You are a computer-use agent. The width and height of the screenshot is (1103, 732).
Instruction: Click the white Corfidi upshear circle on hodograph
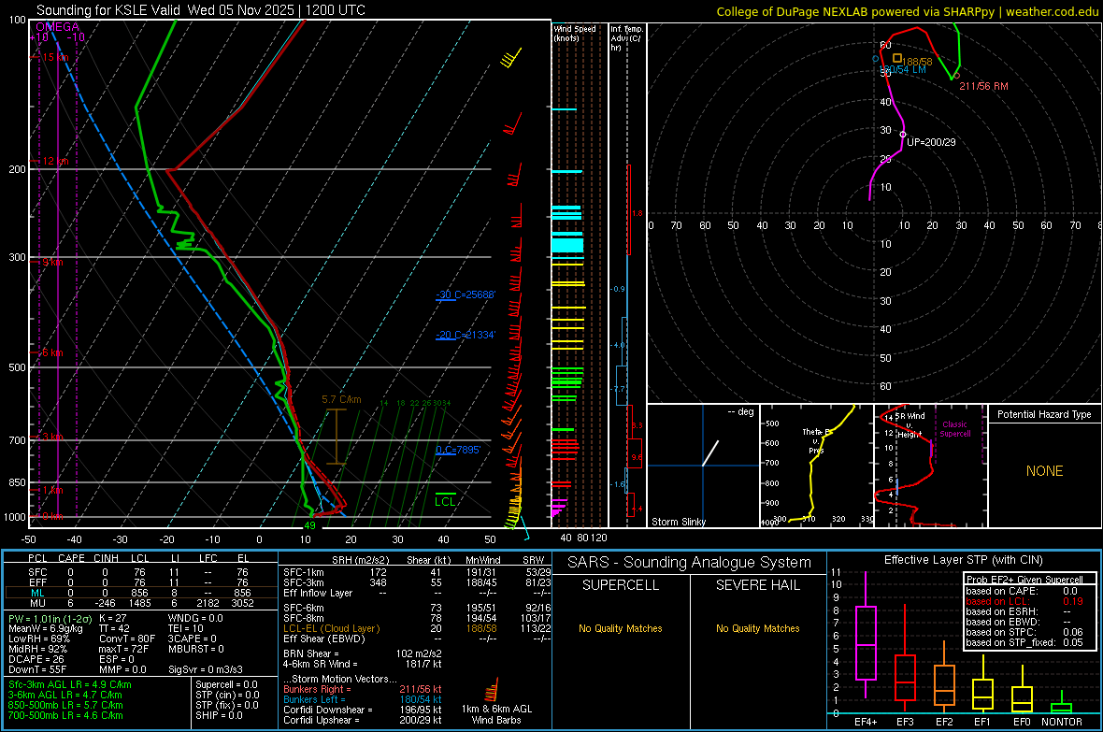[903, 135]
